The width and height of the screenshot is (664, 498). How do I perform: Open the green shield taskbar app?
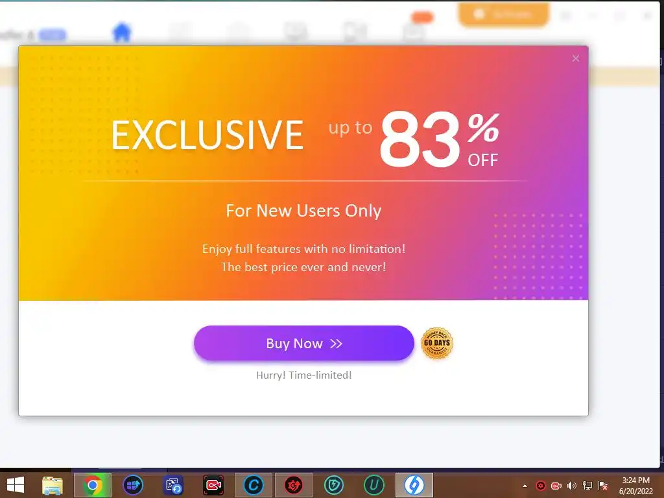point(334,485)
